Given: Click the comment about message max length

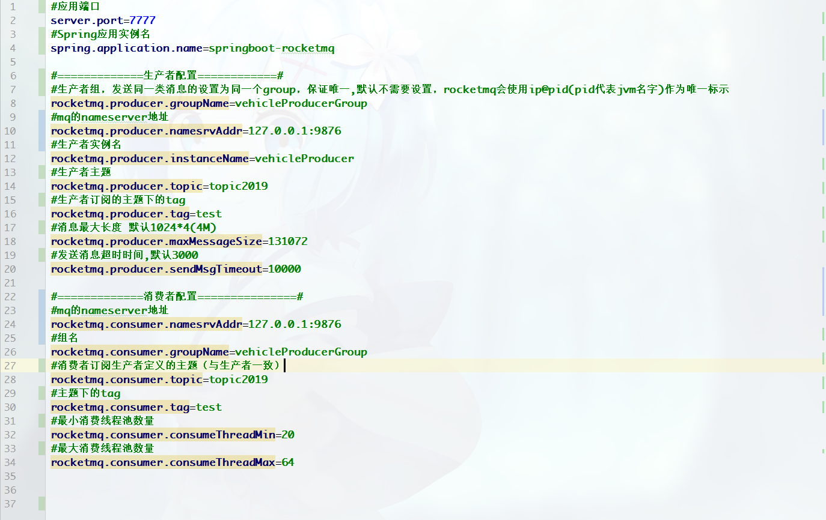Looking at the screenshot, I should [x=132, y=227].
